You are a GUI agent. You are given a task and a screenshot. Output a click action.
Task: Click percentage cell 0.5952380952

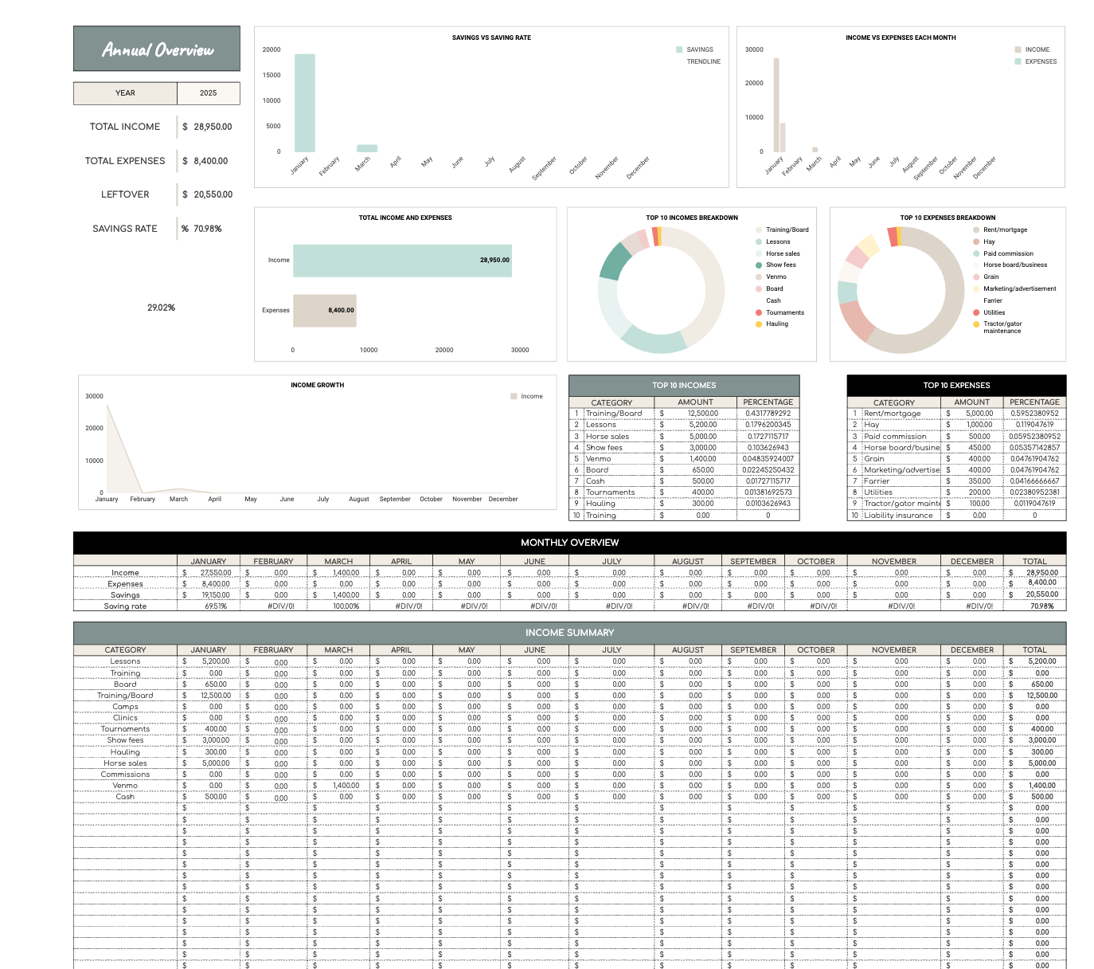coord(1034,414)
